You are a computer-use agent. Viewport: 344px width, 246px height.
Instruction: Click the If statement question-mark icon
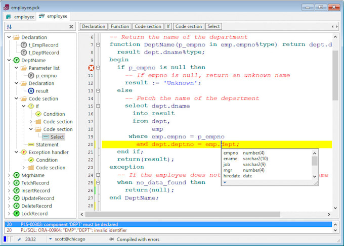tap(31, 106)
